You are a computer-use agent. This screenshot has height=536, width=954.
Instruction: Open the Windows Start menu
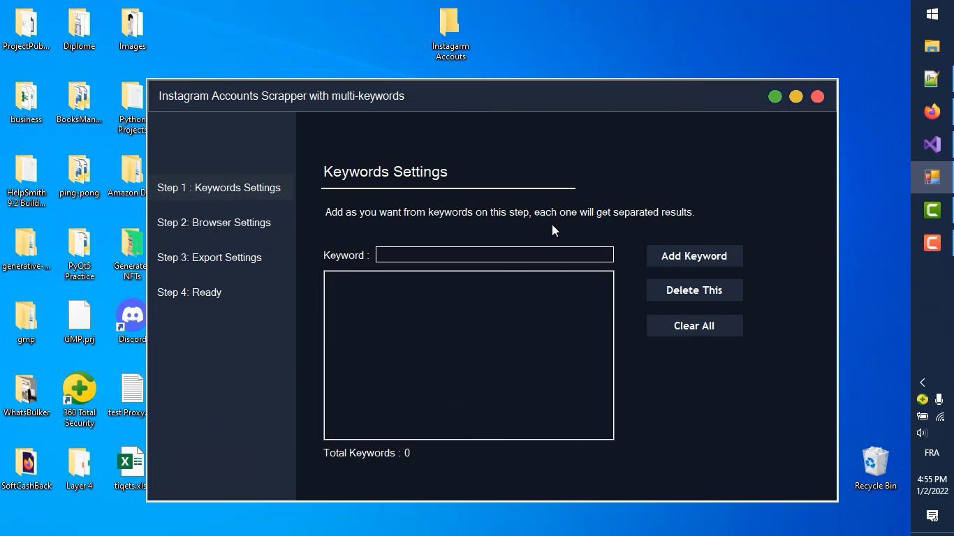point(932,14)
